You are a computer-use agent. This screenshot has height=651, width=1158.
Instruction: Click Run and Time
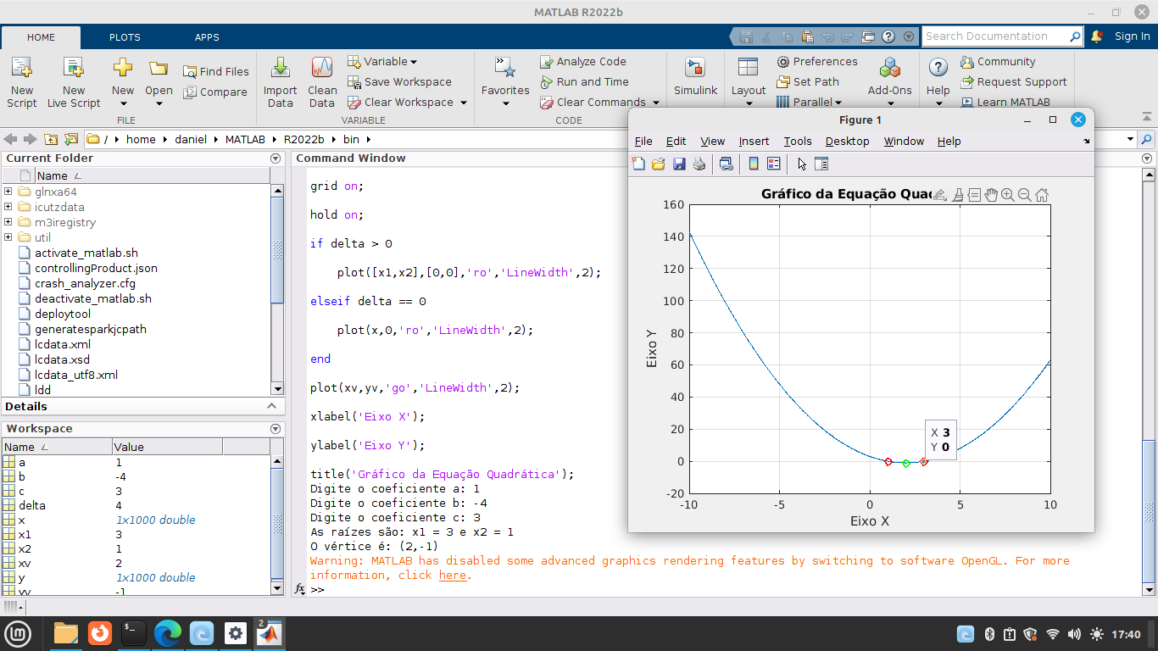pyautogui.click(x=584, y=81)
